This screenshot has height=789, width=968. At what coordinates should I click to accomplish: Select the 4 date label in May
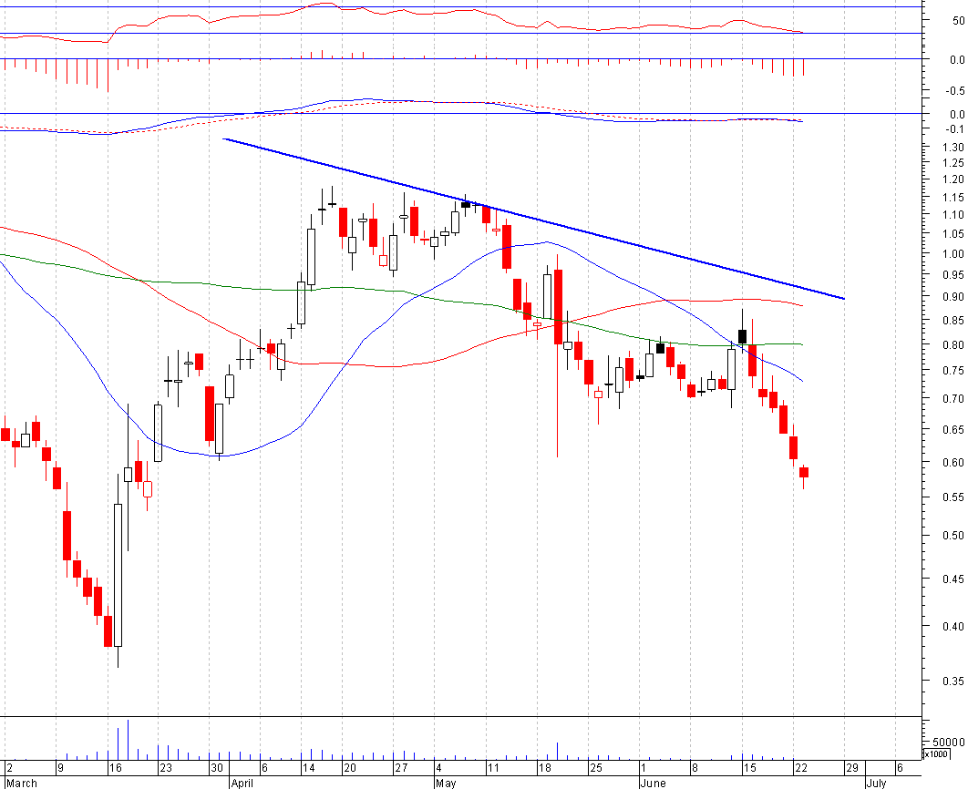[438, 768]
